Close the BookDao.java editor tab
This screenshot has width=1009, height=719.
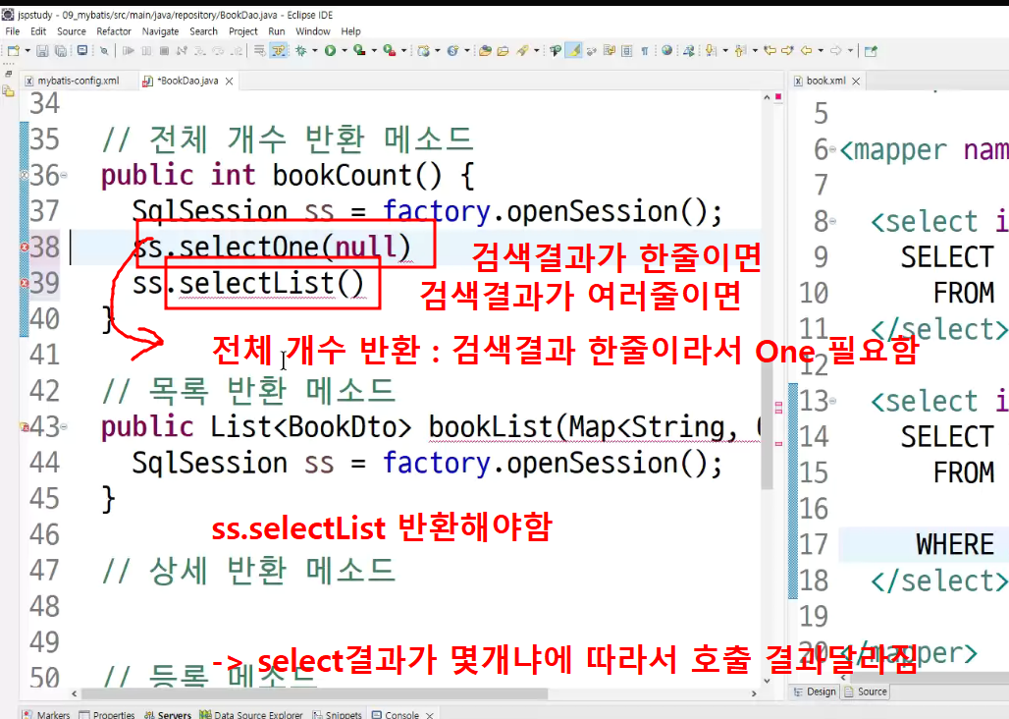click(229, 82)
